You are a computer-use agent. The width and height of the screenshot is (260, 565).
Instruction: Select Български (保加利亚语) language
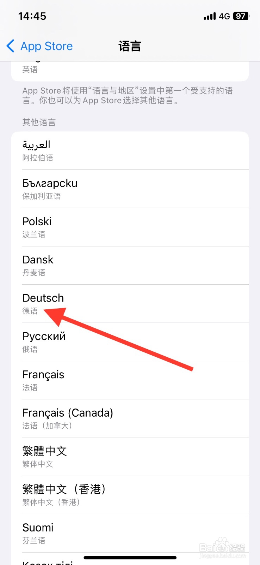pos(130,189)
